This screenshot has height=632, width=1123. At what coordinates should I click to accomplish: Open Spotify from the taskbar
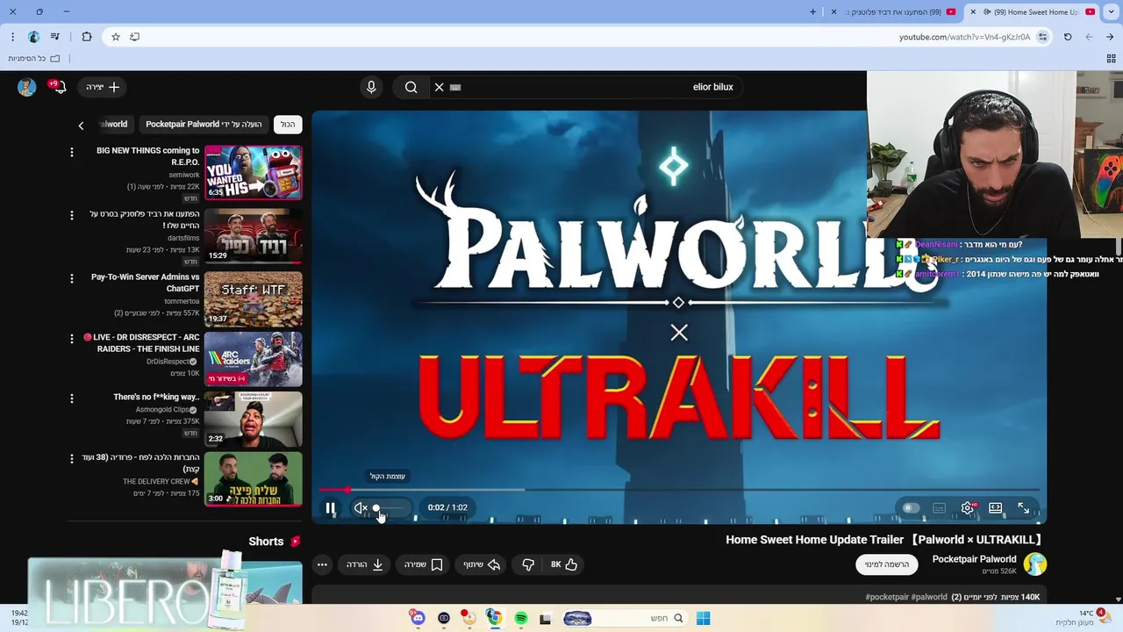coord(520,618)
